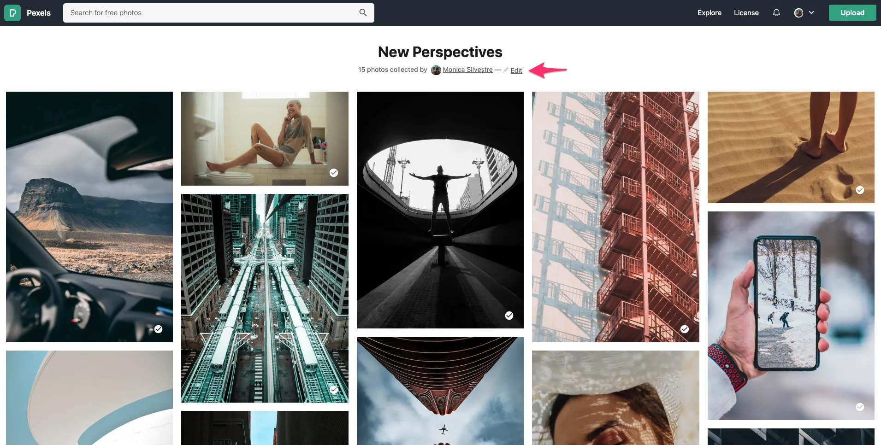Click the green Upload button

(x=852, y=13)
